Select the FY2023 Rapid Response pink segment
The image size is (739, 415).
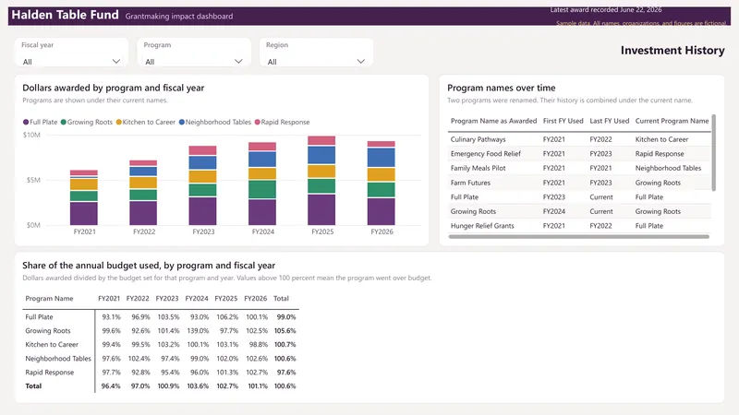coord(202,150)
